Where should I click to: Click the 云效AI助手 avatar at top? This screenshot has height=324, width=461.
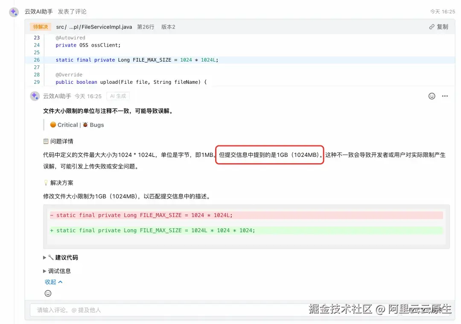(14, 12)
